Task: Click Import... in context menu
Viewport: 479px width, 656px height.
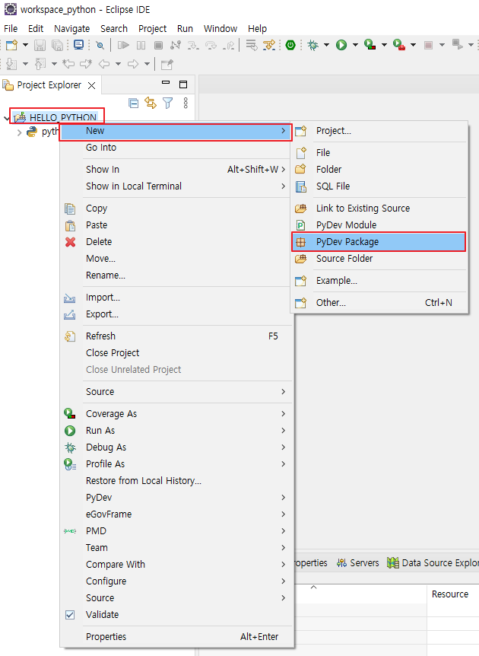Action: (x=176, y=298)
